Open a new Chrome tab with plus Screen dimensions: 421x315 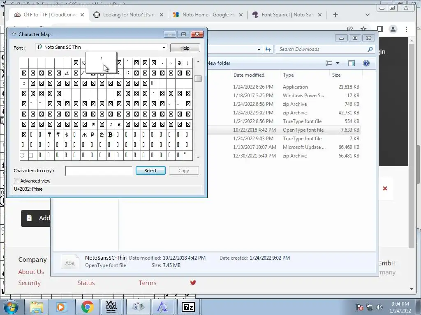[x=335, y=15]
